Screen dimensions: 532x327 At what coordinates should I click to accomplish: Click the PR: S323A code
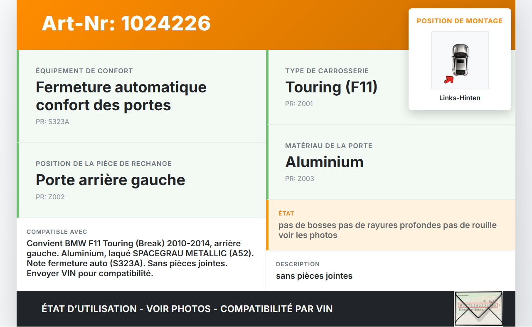pyautogui.click(x=52, y=122)
